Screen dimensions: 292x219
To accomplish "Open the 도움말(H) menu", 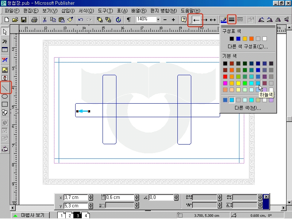I will [x=191, y=11].
